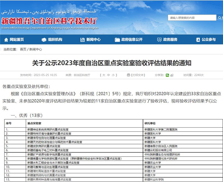Open the 公众参与 menu item

pos(209,40)
